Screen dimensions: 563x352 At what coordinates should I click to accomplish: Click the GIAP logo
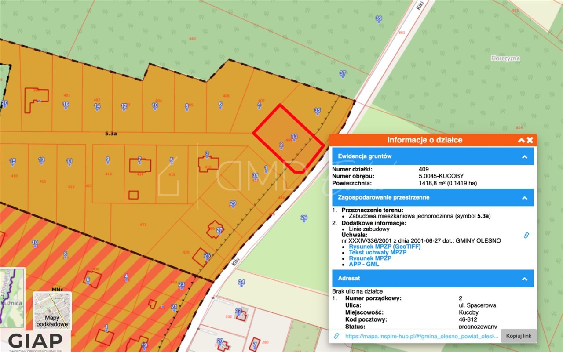[x=35, y=341]
